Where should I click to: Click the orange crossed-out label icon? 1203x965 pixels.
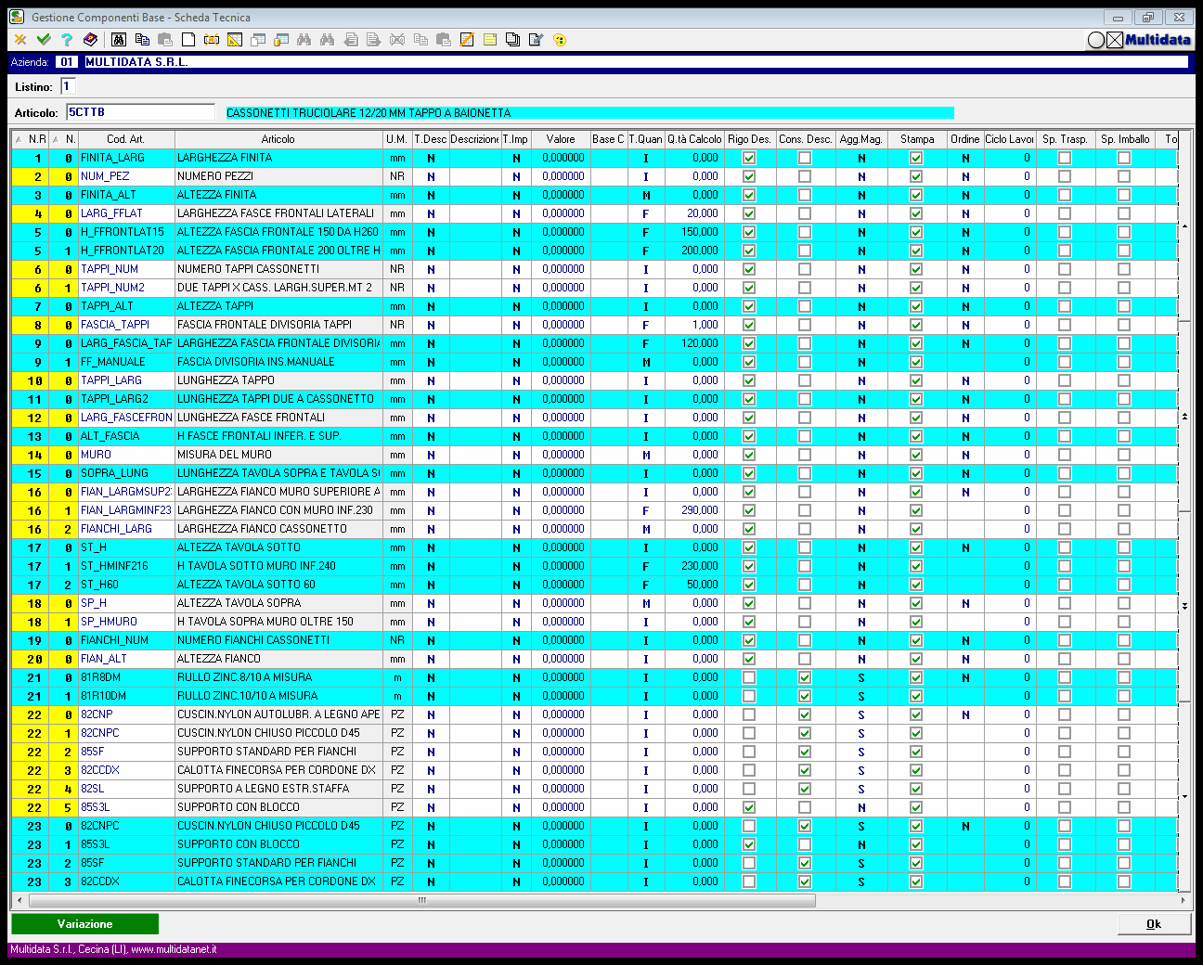(x=212, y=39)
